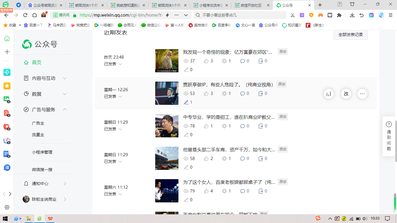Viewport: 397px width, 223px height.
Task: Open data chart for 贾跃亭 article
Action: (x=329, y=94)
